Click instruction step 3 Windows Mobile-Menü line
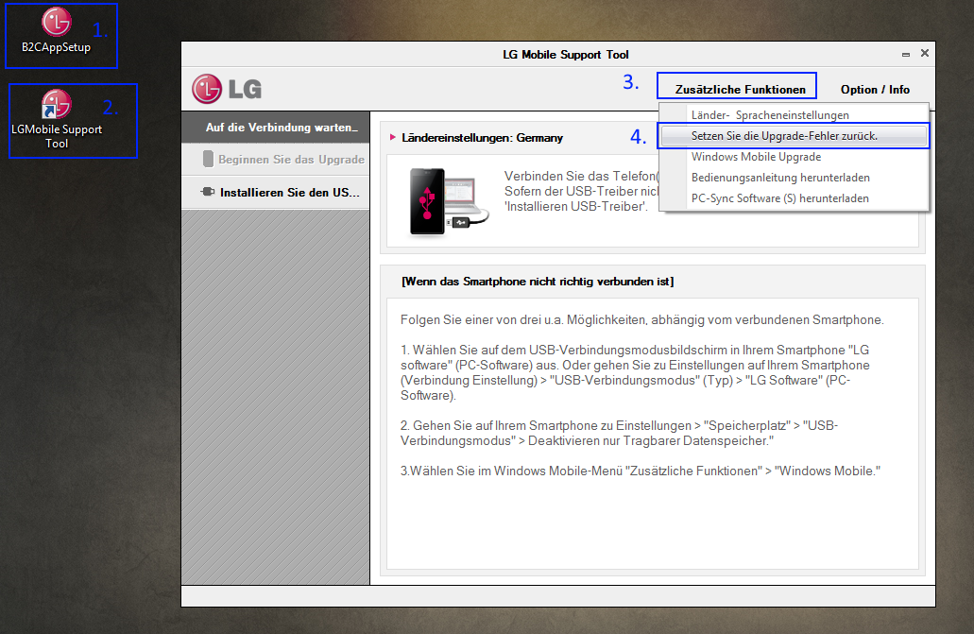This screenshot has width=974, height=634. pyautogui.click(x=640, y=471)
